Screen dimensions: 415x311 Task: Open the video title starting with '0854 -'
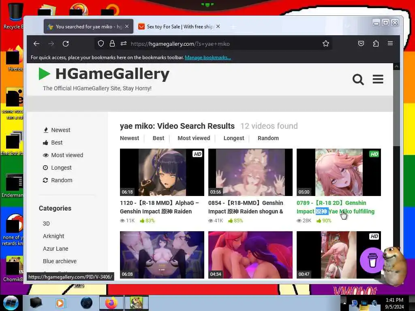(246, 207)
